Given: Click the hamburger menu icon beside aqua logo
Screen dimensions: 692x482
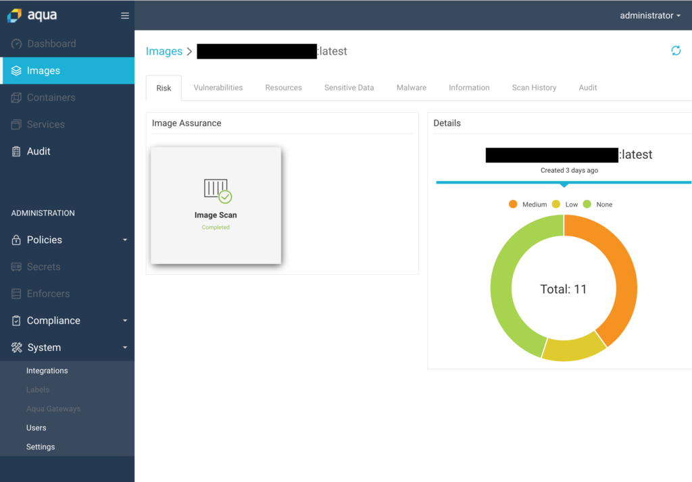Looking at the screenshot, I should coord(125,16).
